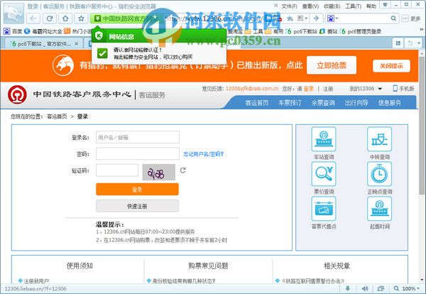Open the pc6下载站 bookmark in the bookmarks bar

(x=301, y=31)
